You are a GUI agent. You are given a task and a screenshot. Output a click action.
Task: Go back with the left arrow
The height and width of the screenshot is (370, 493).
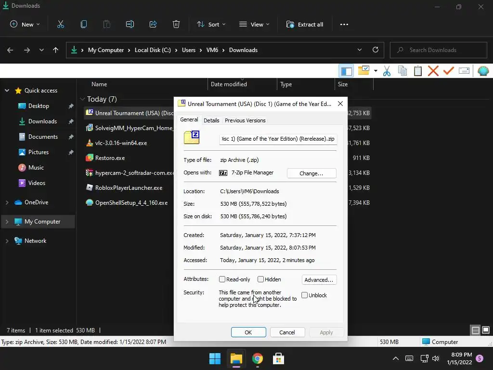tap(10, 50)
